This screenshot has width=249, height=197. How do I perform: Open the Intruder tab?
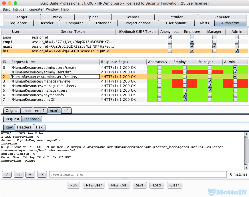pos(176,17)
